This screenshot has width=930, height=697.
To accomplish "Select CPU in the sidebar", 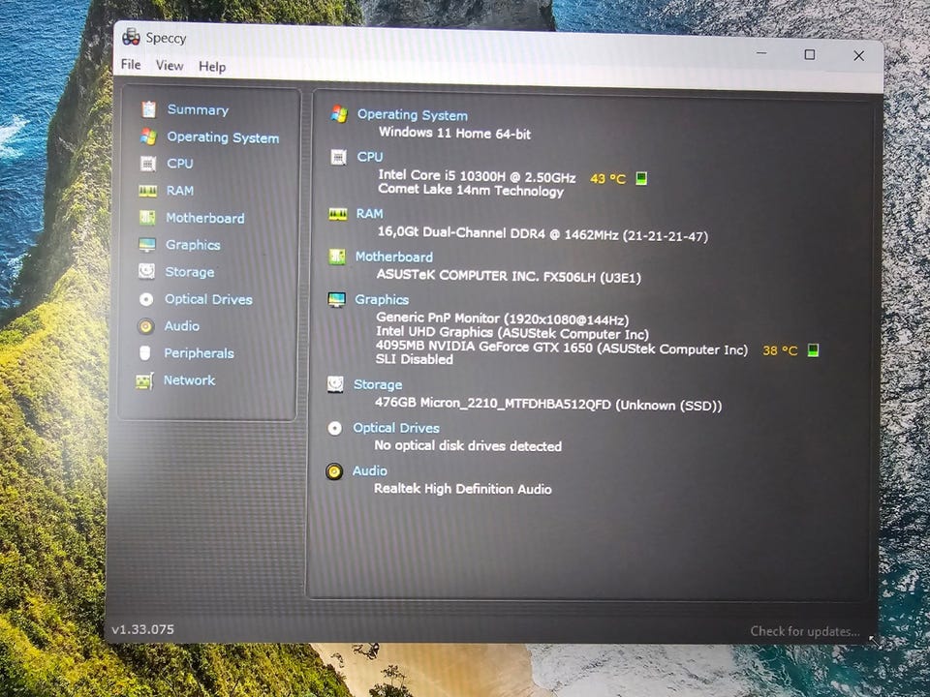I will [x=180, y=164].
